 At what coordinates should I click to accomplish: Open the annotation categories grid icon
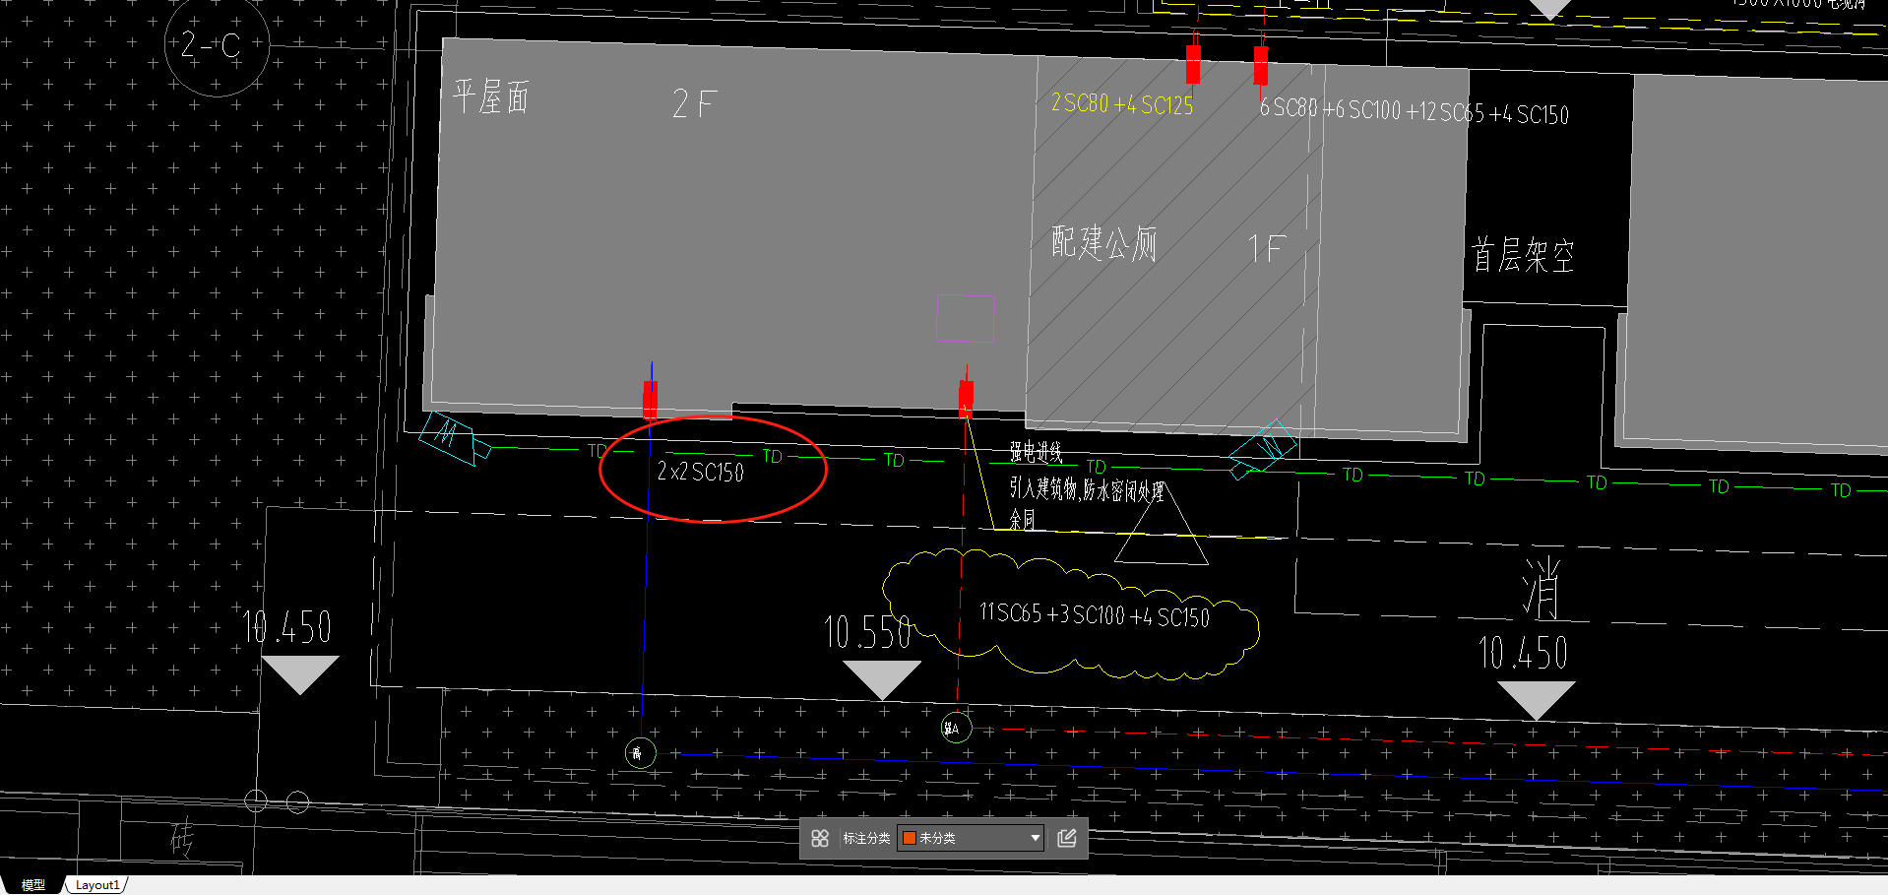click(820, 838)
